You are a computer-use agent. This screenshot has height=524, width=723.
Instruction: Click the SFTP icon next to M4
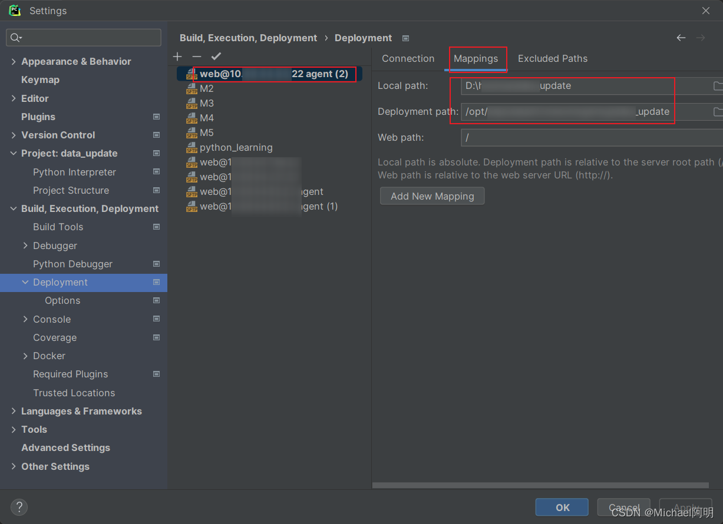(192, 118)
